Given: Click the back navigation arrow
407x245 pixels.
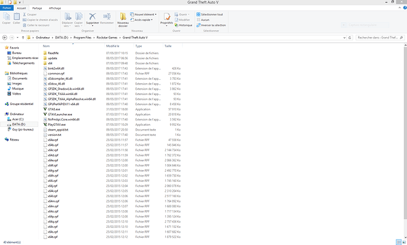Looking at the screenshot, I should (5, 38).
